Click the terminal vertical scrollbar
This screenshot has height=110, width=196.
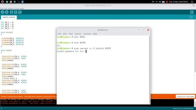150,70
